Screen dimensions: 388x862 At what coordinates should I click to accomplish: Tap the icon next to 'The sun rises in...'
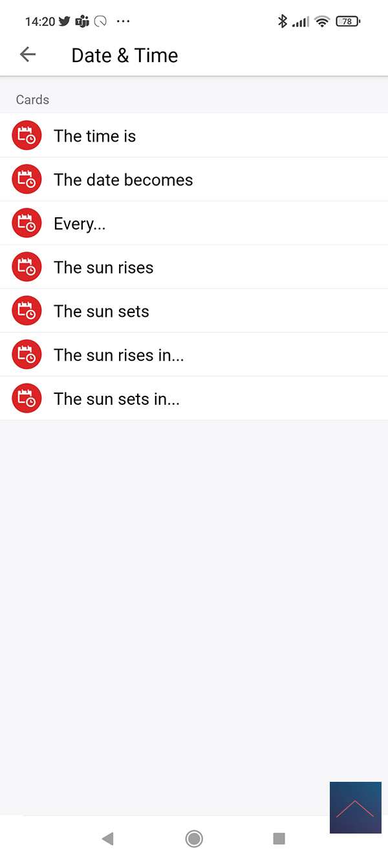(x=27, y=355)
